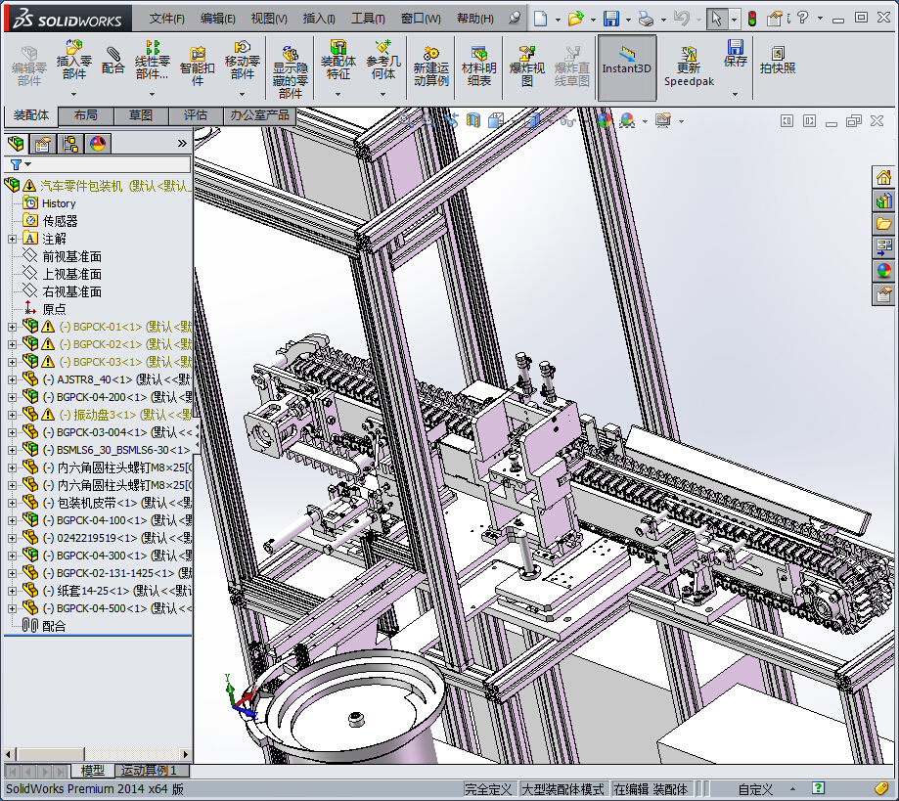This screenshot has width=899, height=801.
Task: Expand the 注解 (Annotations) folder
Action: [x=12, y=239]
